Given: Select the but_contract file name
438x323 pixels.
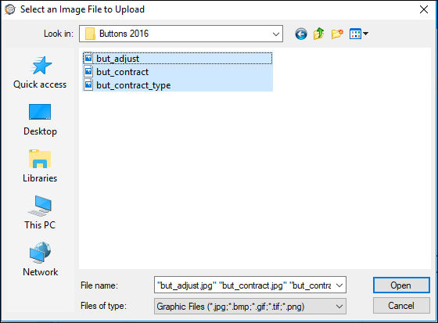Looking at the screenshot, I should point(122,72).
